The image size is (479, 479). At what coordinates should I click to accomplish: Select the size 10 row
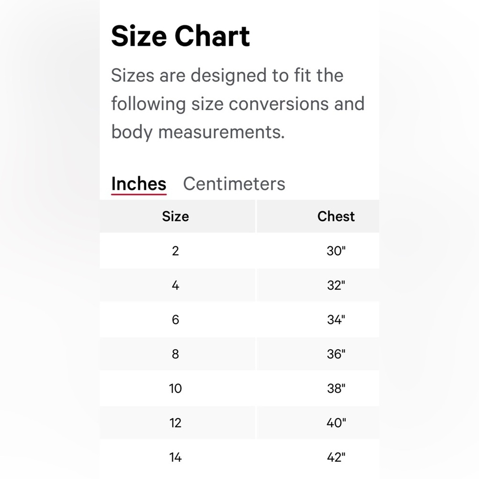239,388
